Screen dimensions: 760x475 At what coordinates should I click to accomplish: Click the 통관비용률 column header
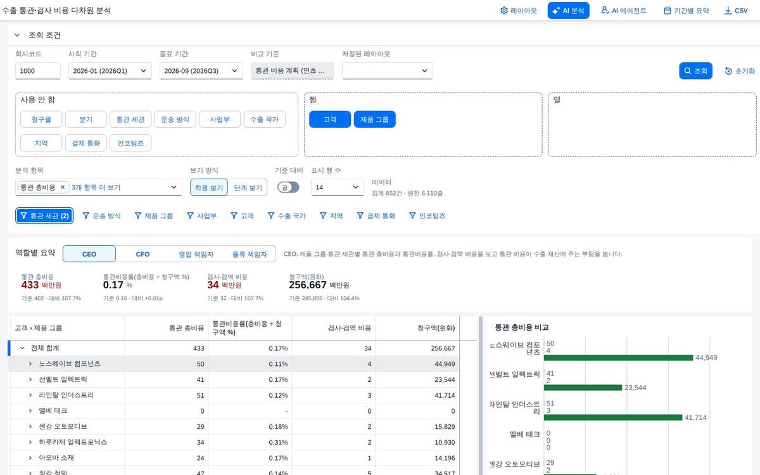click(x=250, y=328)
